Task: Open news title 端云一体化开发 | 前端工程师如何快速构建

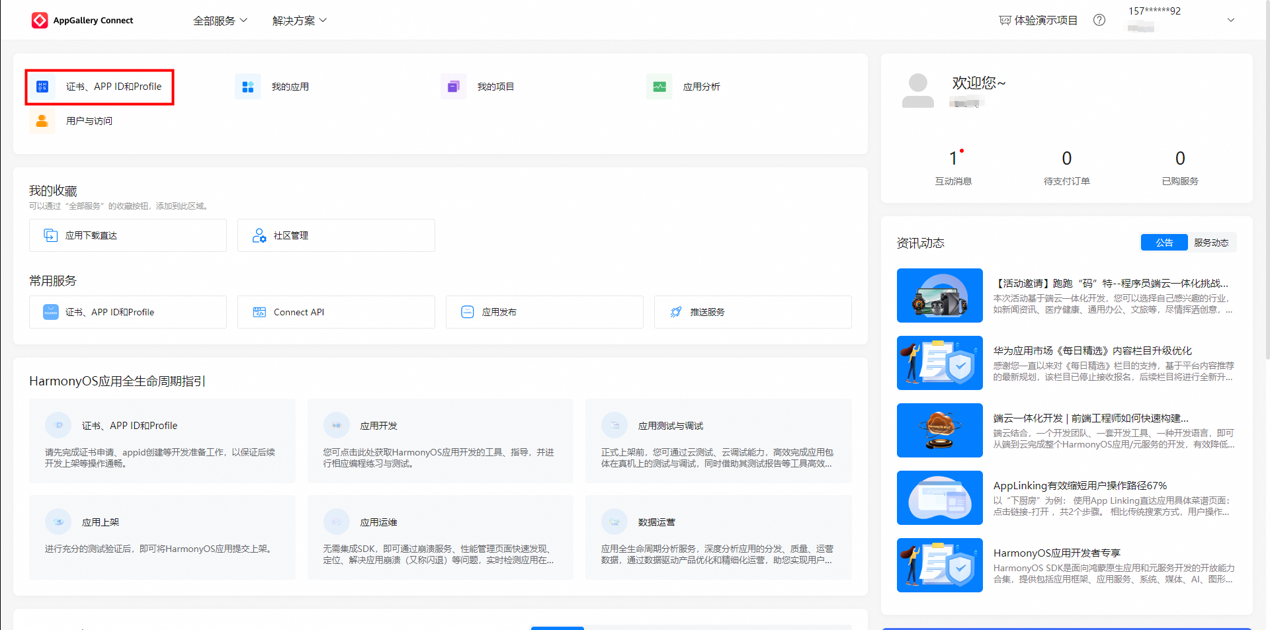Action: pyautogui.click(x=1091, y=418)
